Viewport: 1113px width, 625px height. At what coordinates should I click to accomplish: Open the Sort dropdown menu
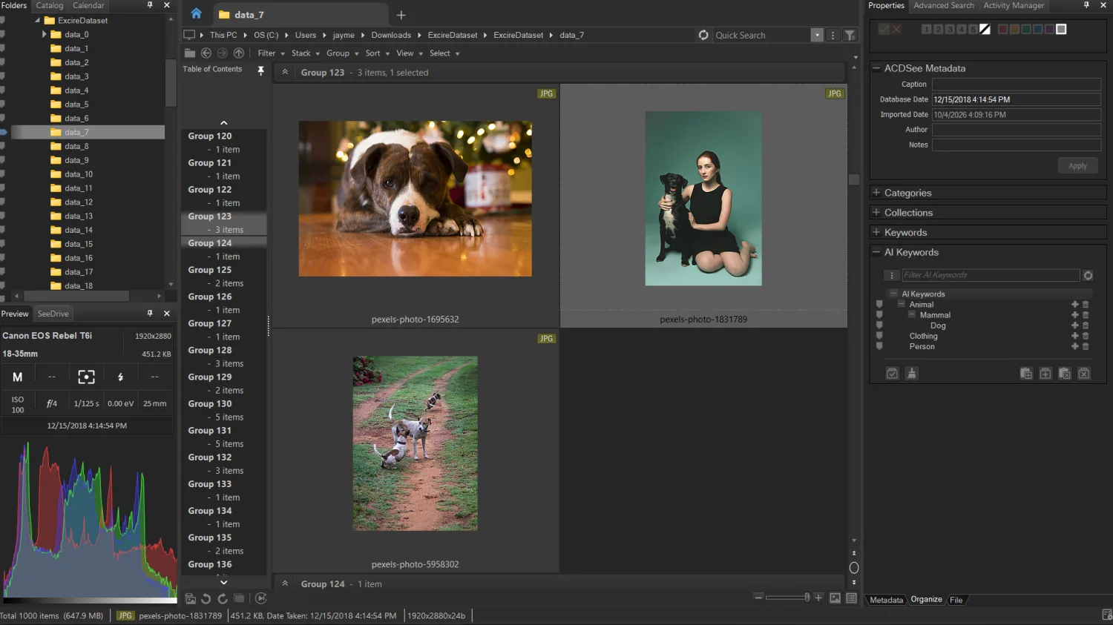tap(377, 53)
